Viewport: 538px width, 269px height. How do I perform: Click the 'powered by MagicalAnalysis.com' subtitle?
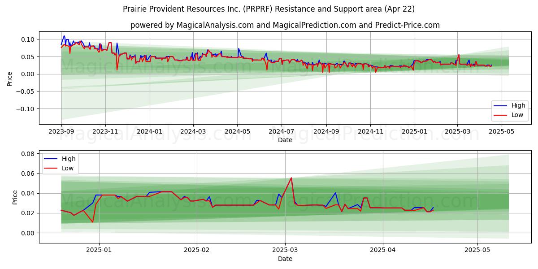[285, 25]
